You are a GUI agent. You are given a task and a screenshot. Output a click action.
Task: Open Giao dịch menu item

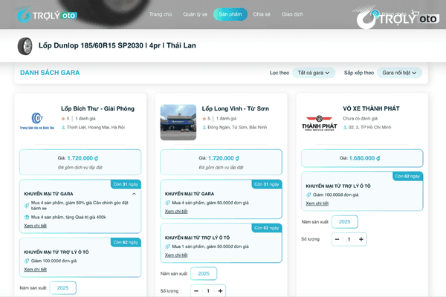(x=292, y=14)
